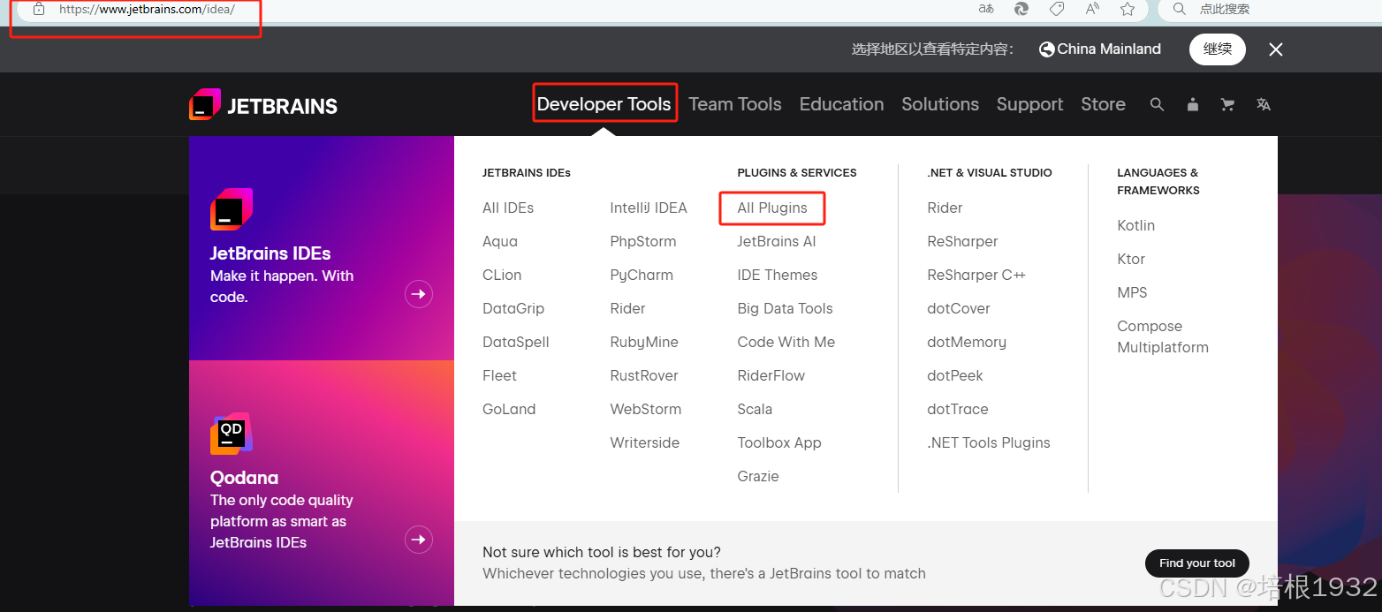Open the DataGrip link
This screenshot has width=1382, height=612.
[513, 309]
